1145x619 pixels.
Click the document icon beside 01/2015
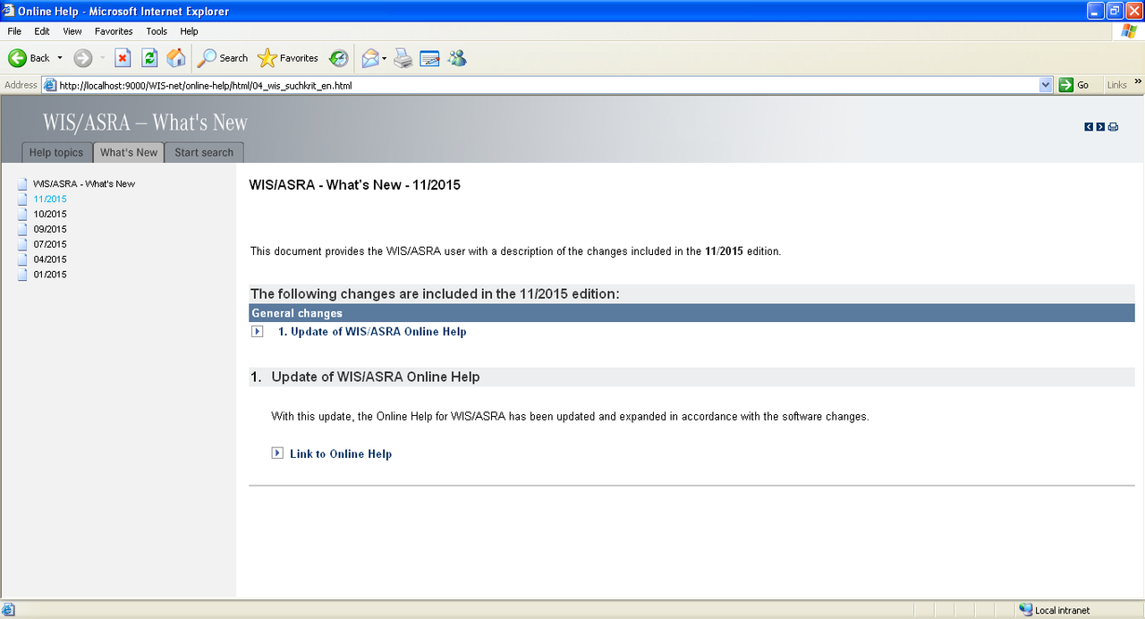click(x=22, y=275)
